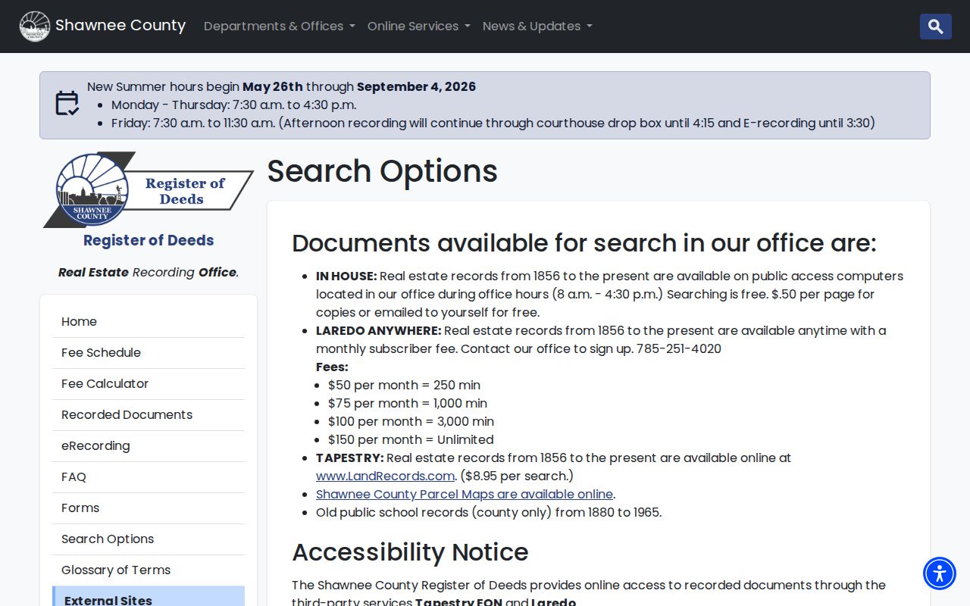Open the Register of Deeds heading link

(x=149, y=240)
